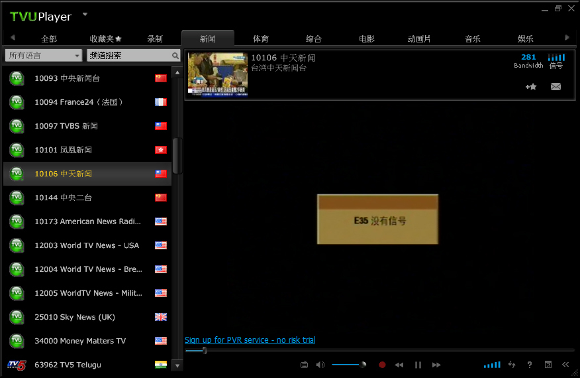Play channel 10101 凤凰新闻
580x378 pixels.
click(x=87, y=150)
